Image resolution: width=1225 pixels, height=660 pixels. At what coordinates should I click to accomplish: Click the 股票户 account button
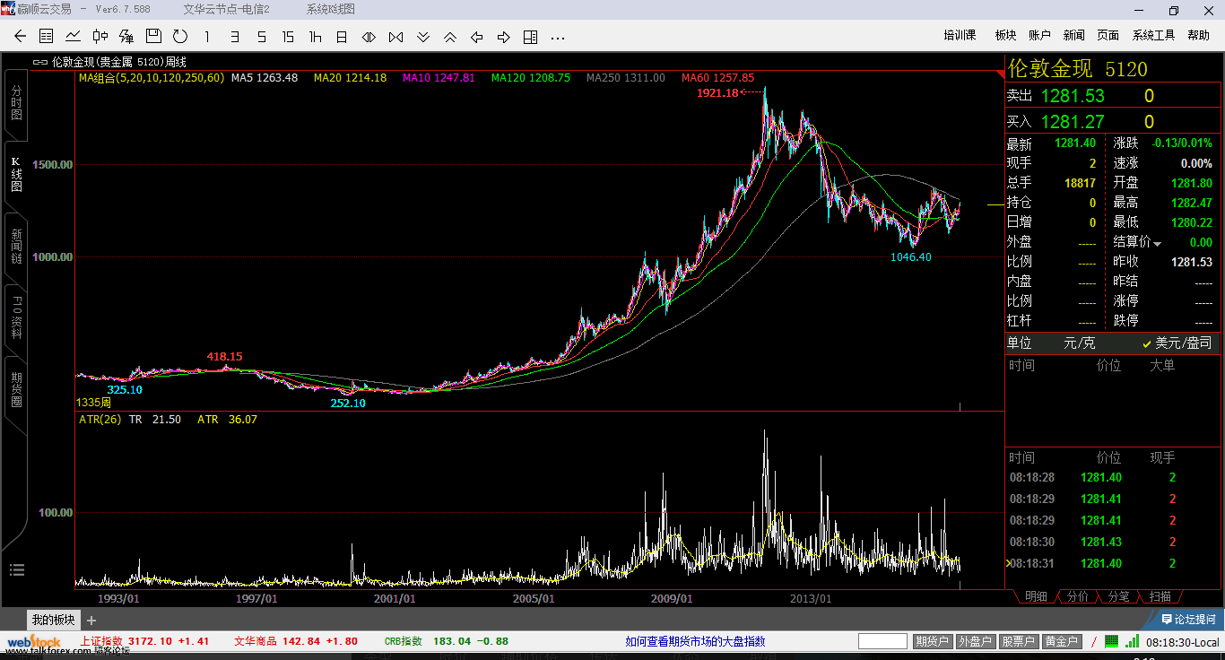pos(1019,641)
